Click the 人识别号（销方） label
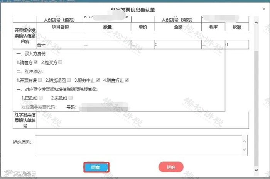Screen dimensions: 270x179 pos(59,20)
